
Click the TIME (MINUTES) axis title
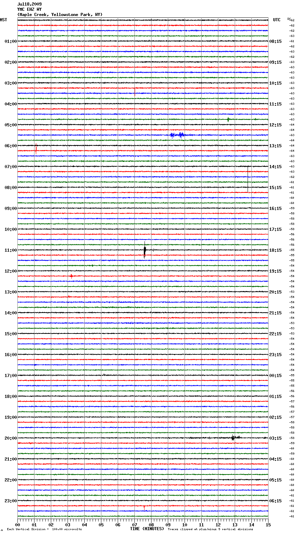(x=147, y=529)
